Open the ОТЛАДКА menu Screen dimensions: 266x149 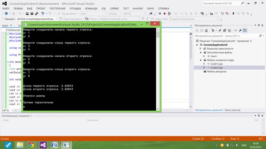75,8
